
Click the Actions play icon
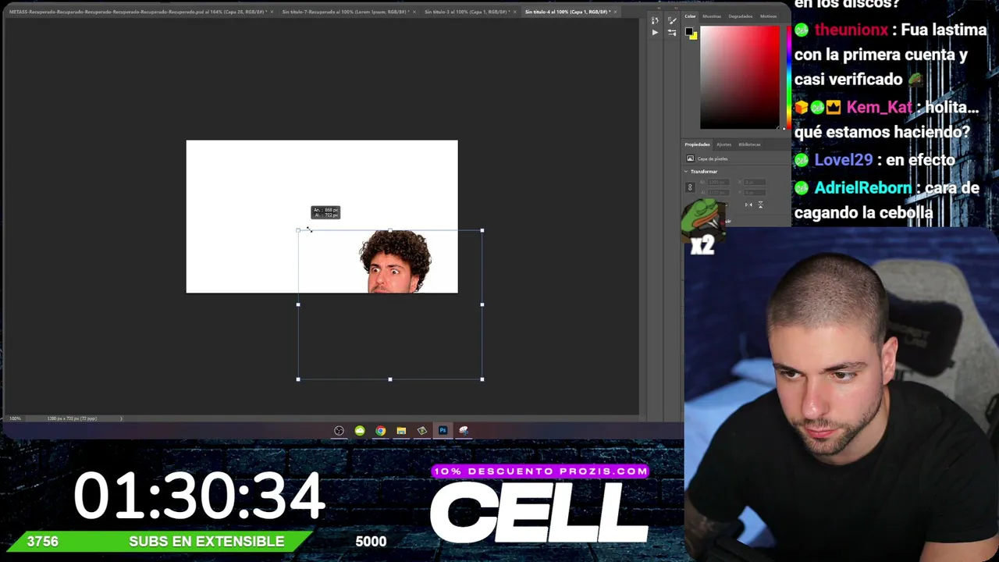tap(655, 33)
